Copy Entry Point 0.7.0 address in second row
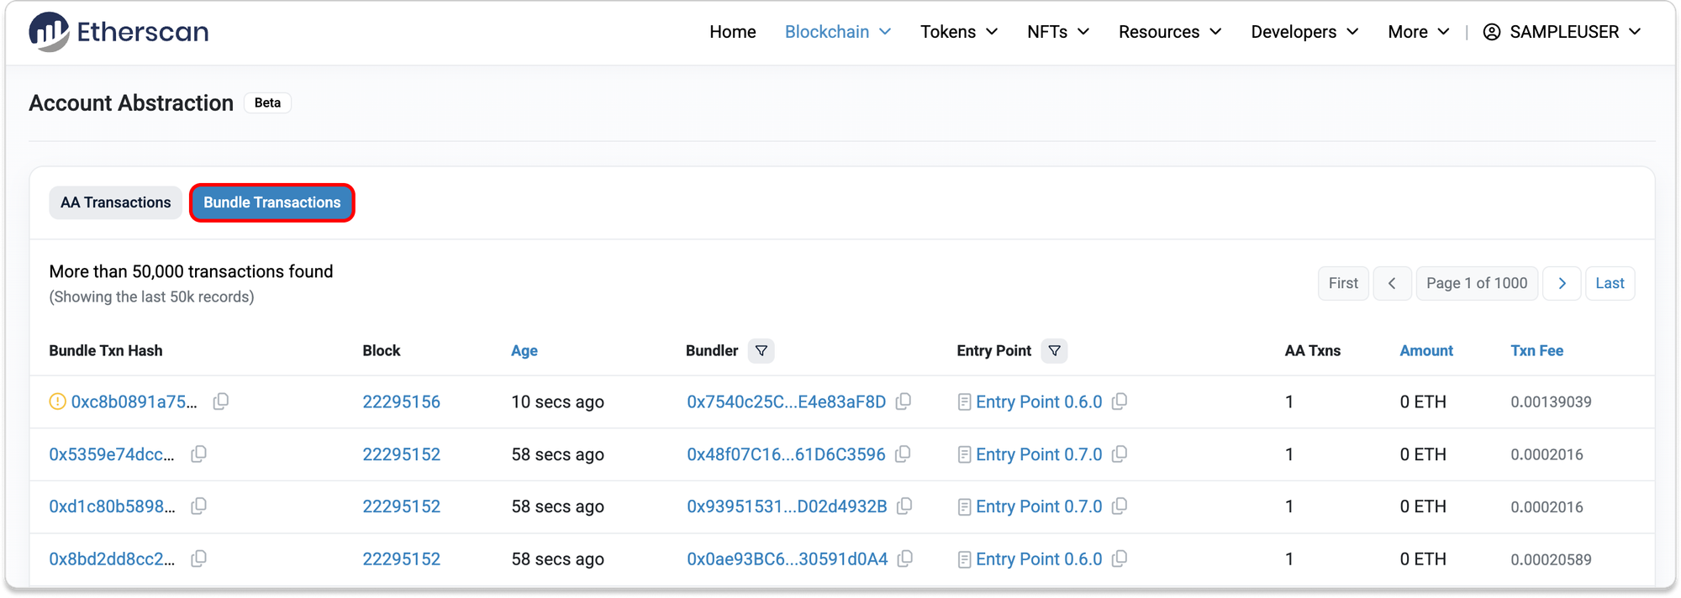The image size is (1681, 598). pyautogui.click(x=1120, y=454)
